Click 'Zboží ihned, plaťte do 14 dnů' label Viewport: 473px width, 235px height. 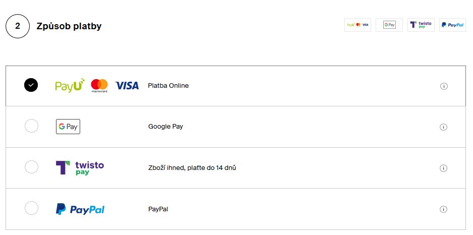(x=192, y=167)
